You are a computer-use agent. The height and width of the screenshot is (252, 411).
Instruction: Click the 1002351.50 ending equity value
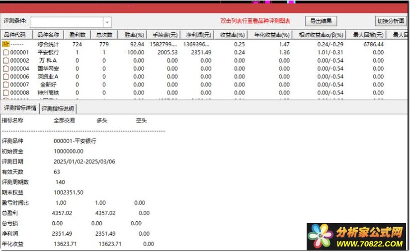[69, 192]
